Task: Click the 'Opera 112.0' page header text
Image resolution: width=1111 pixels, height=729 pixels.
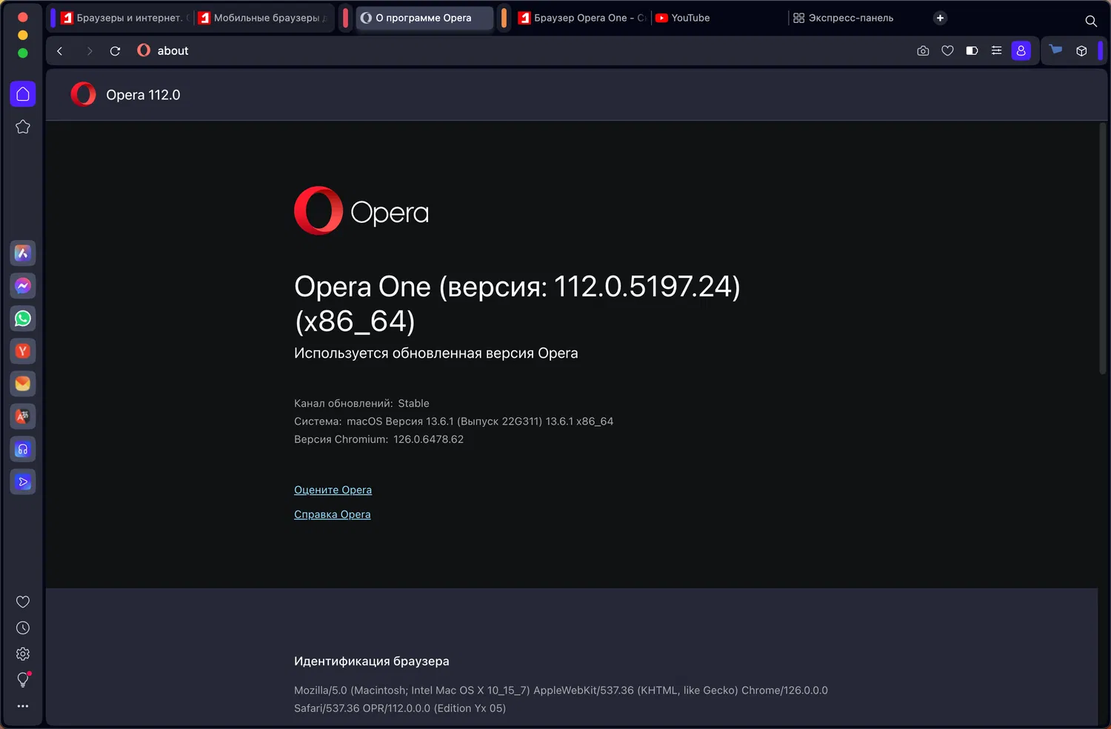Action: [143, 95]
